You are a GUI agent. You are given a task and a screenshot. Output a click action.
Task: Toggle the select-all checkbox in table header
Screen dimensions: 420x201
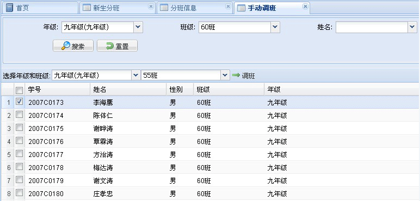click(x=19, y=90)
